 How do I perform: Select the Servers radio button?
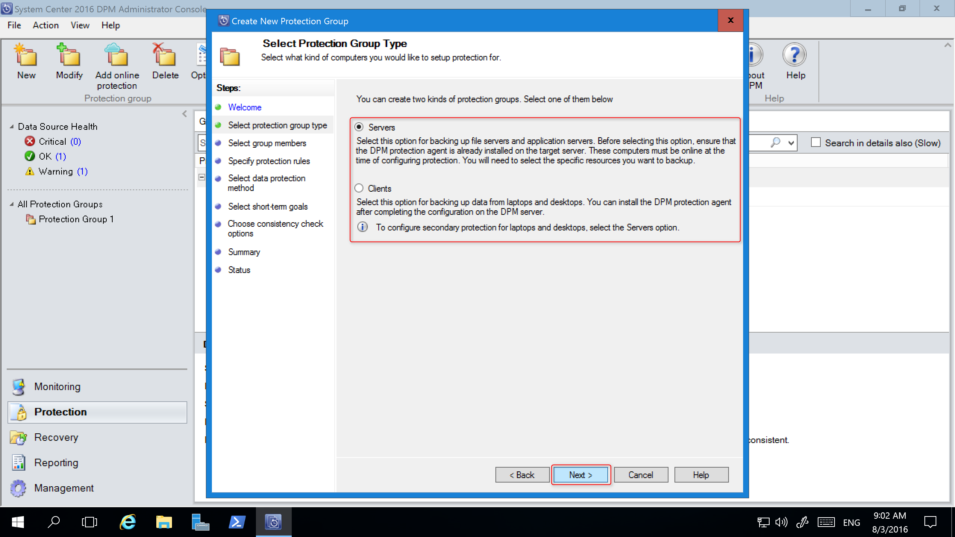pos(359,127)
